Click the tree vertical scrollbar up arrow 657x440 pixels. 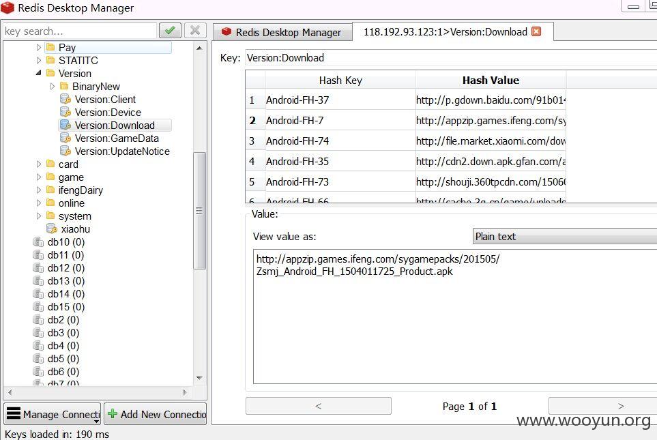tap(199, 48)
